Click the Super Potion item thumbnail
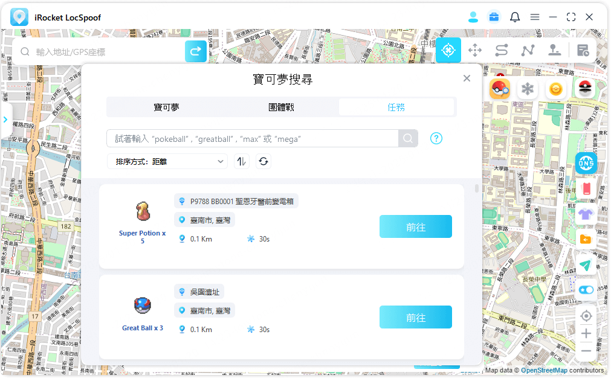This screenshot has width=611, height=378. (143, 211)
